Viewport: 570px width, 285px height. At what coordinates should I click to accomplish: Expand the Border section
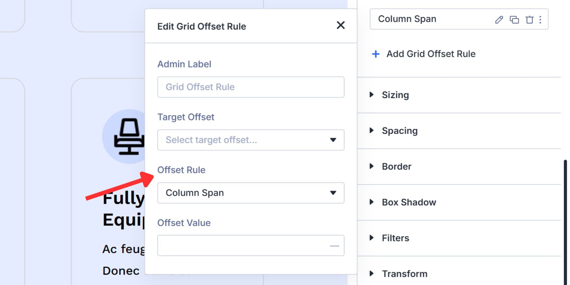397,166
